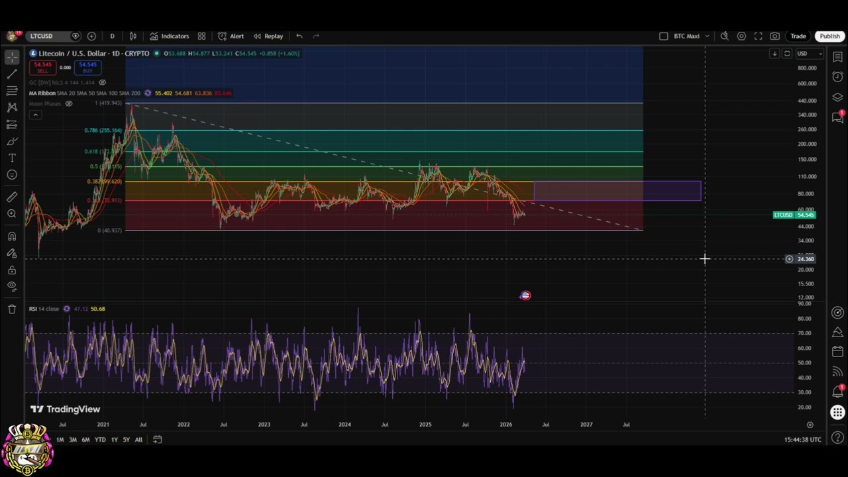Redo the chart action
This screenshot has width=848, height=477.
coord(316,36)
